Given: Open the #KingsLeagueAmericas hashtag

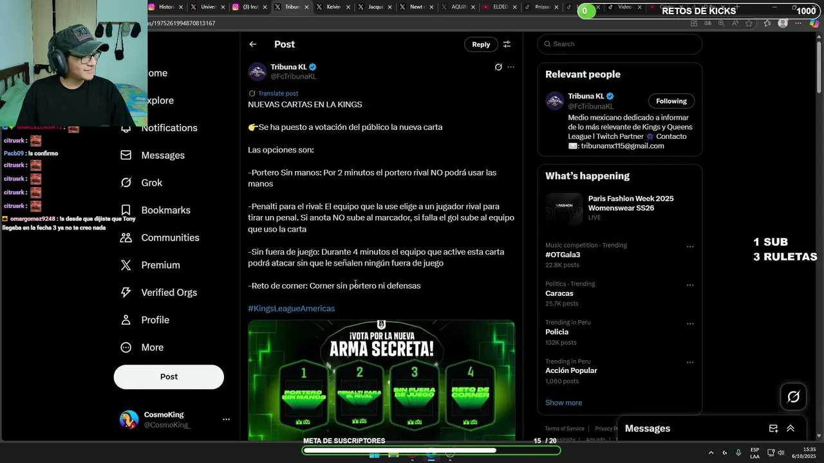Looking at the screenshot, I should pyautogui.click(x=291, y=309).
